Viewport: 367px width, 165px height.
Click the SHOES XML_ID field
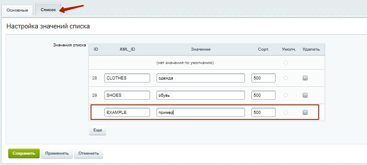tap(127, 95)
